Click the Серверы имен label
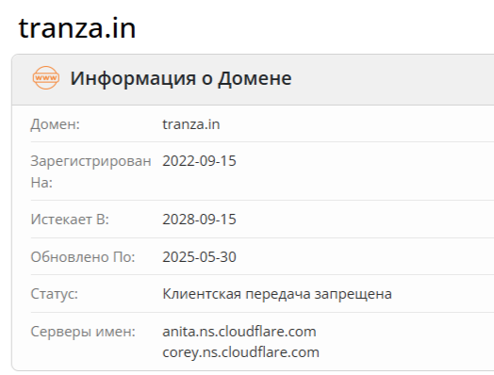494x375 pixels. pyautogui.click(x=83, y=332)
